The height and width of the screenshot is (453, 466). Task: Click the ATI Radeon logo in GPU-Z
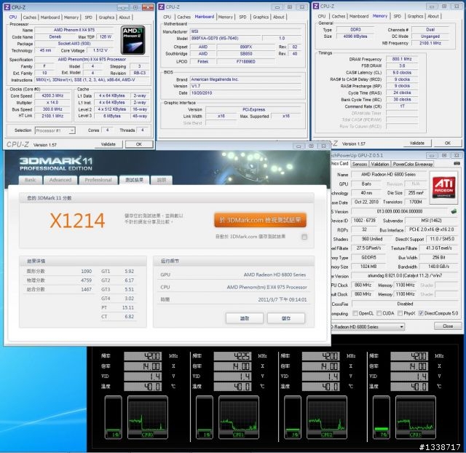[x=443, y=187]
